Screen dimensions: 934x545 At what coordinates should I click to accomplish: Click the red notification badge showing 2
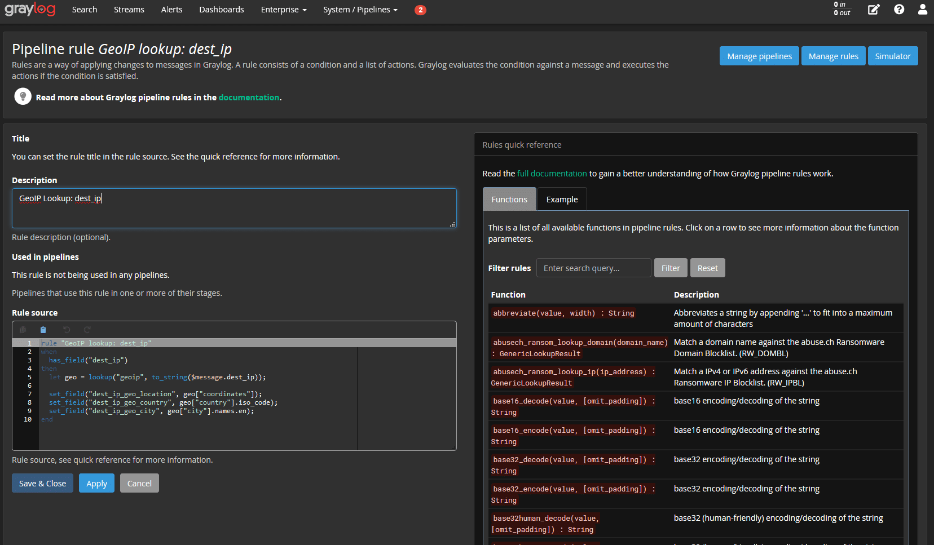click(420, 10)
